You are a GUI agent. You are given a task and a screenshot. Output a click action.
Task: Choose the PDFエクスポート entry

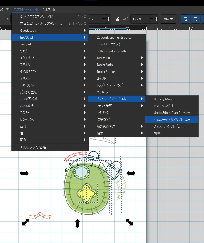[172, 106]
